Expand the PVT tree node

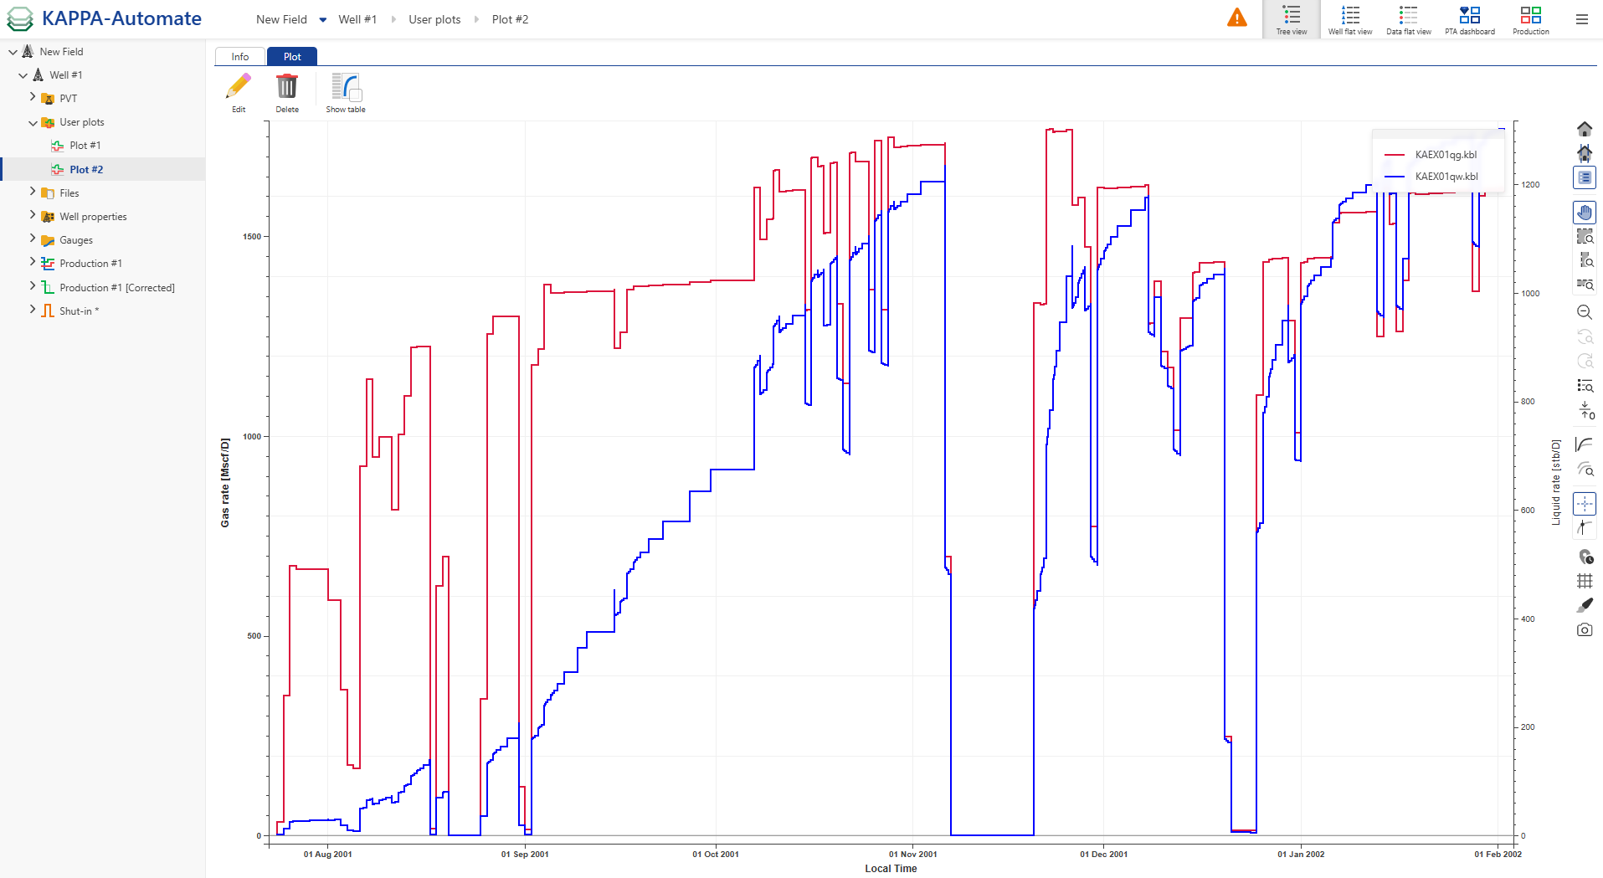click(33, 98)
